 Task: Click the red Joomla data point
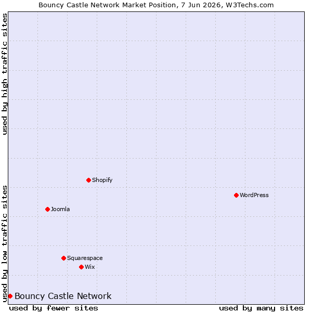[x=47, y=209]
